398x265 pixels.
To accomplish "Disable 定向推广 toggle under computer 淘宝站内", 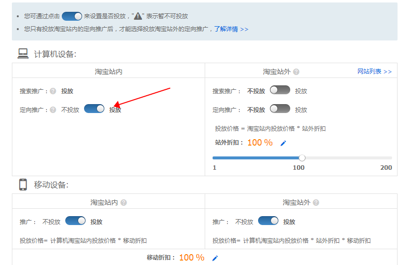I will [x=94, y=109].
